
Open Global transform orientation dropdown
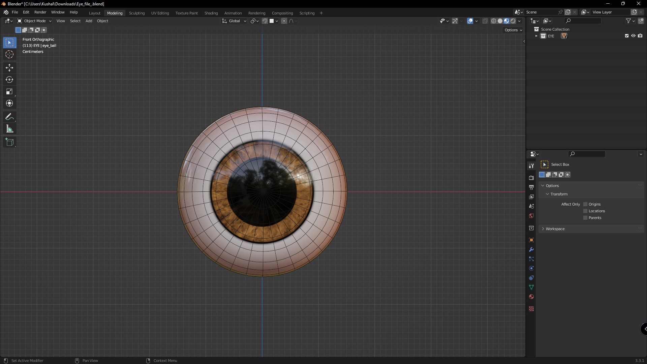coord(234,21)
